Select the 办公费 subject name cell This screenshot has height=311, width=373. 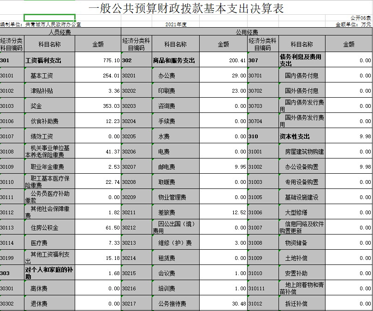click(x=175, y=76)
